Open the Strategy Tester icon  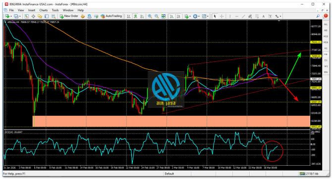pos(54,16)
